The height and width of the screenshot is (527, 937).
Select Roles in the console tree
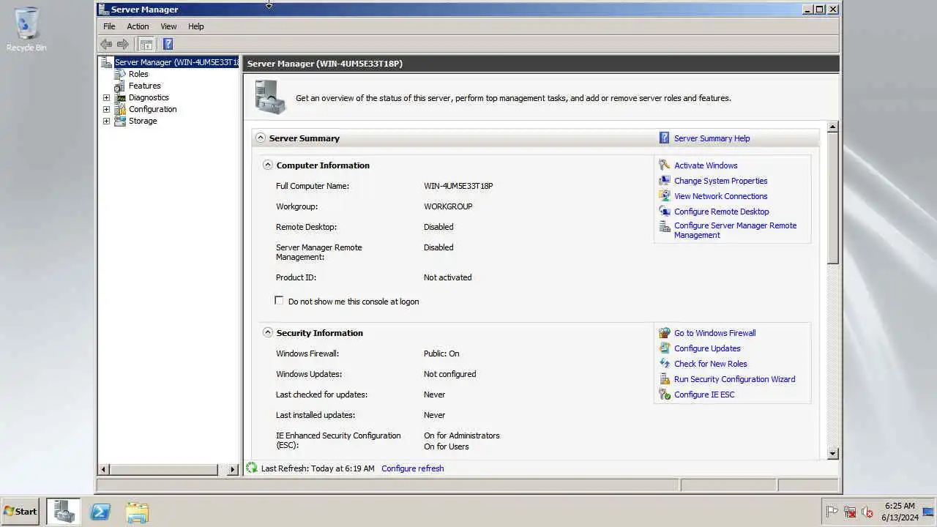[x=138, y=74]
